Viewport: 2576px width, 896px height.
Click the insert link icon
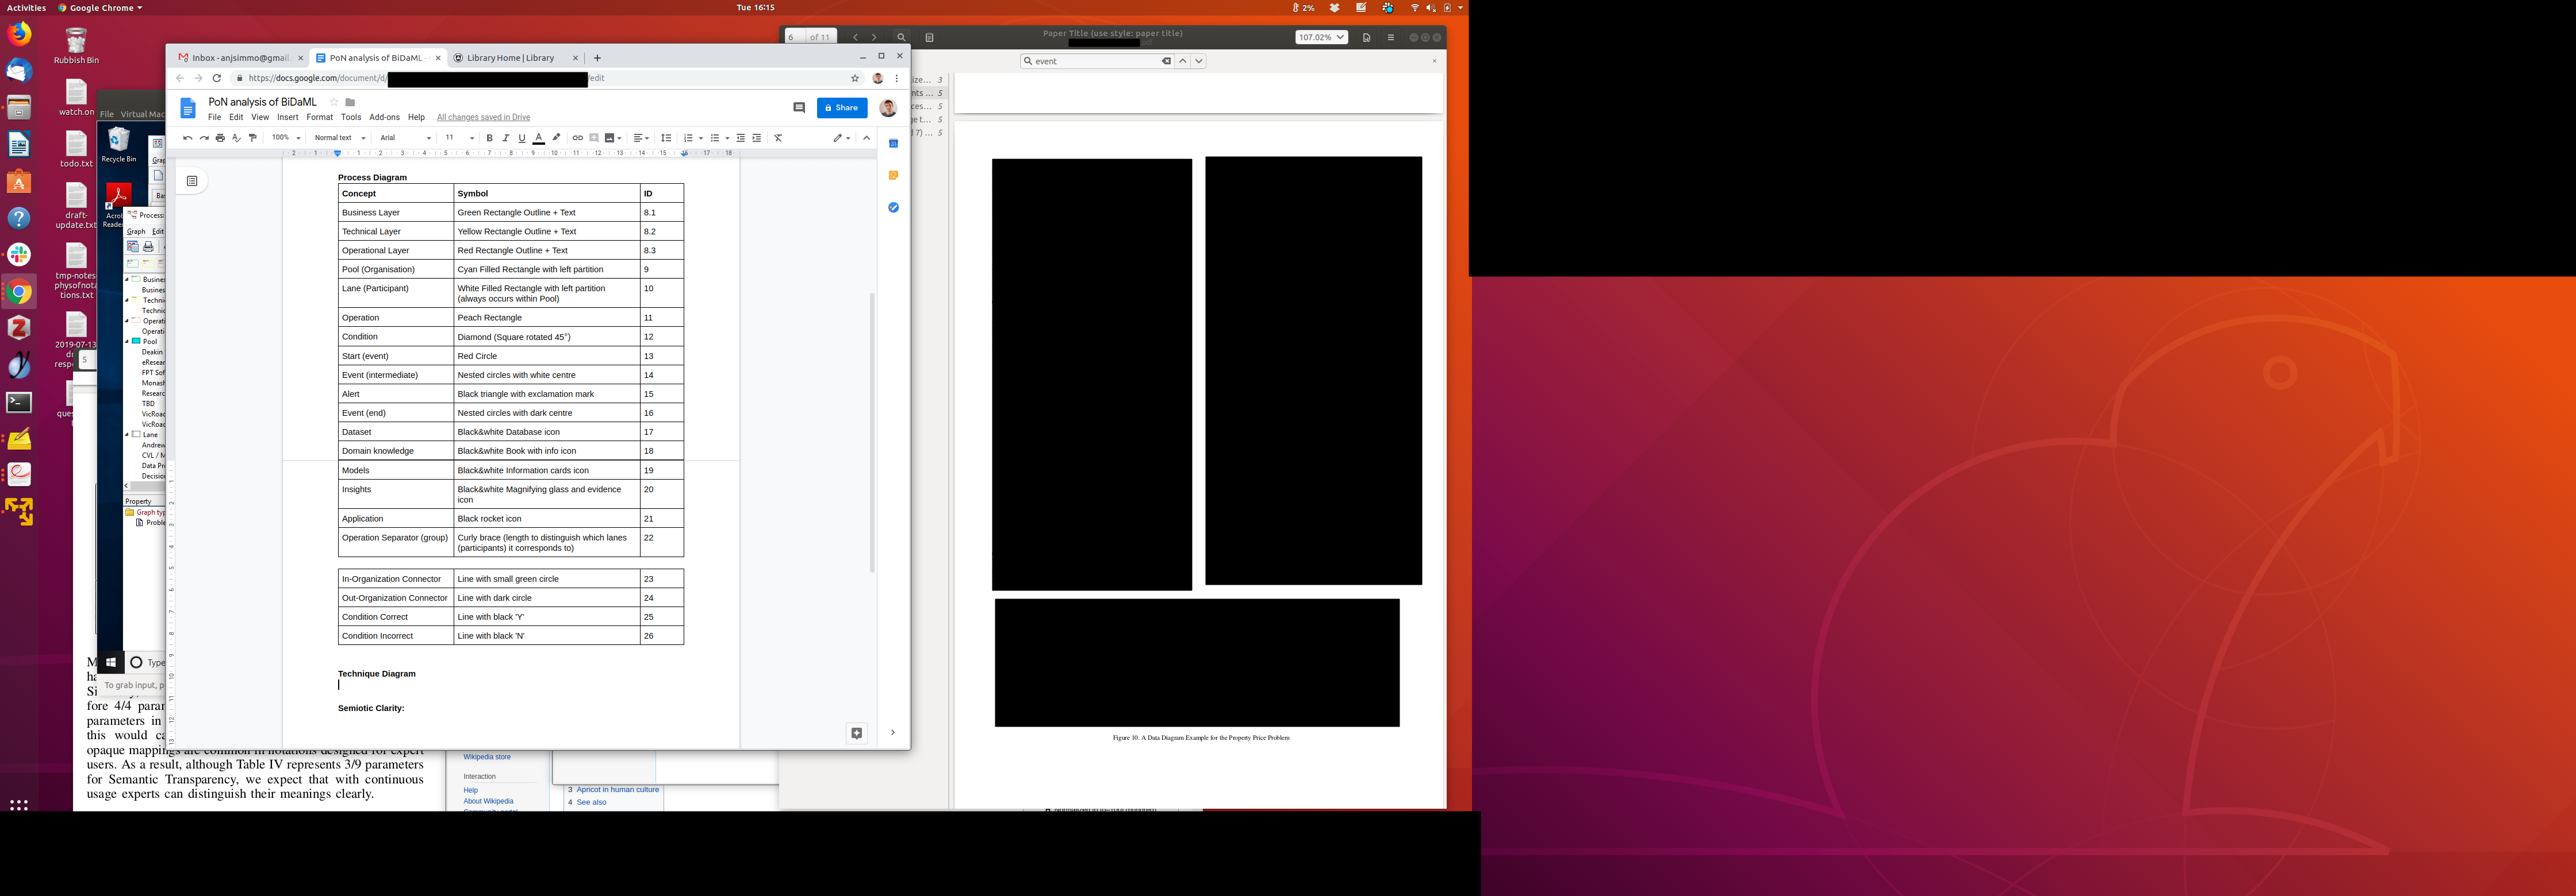click(577, 138)
